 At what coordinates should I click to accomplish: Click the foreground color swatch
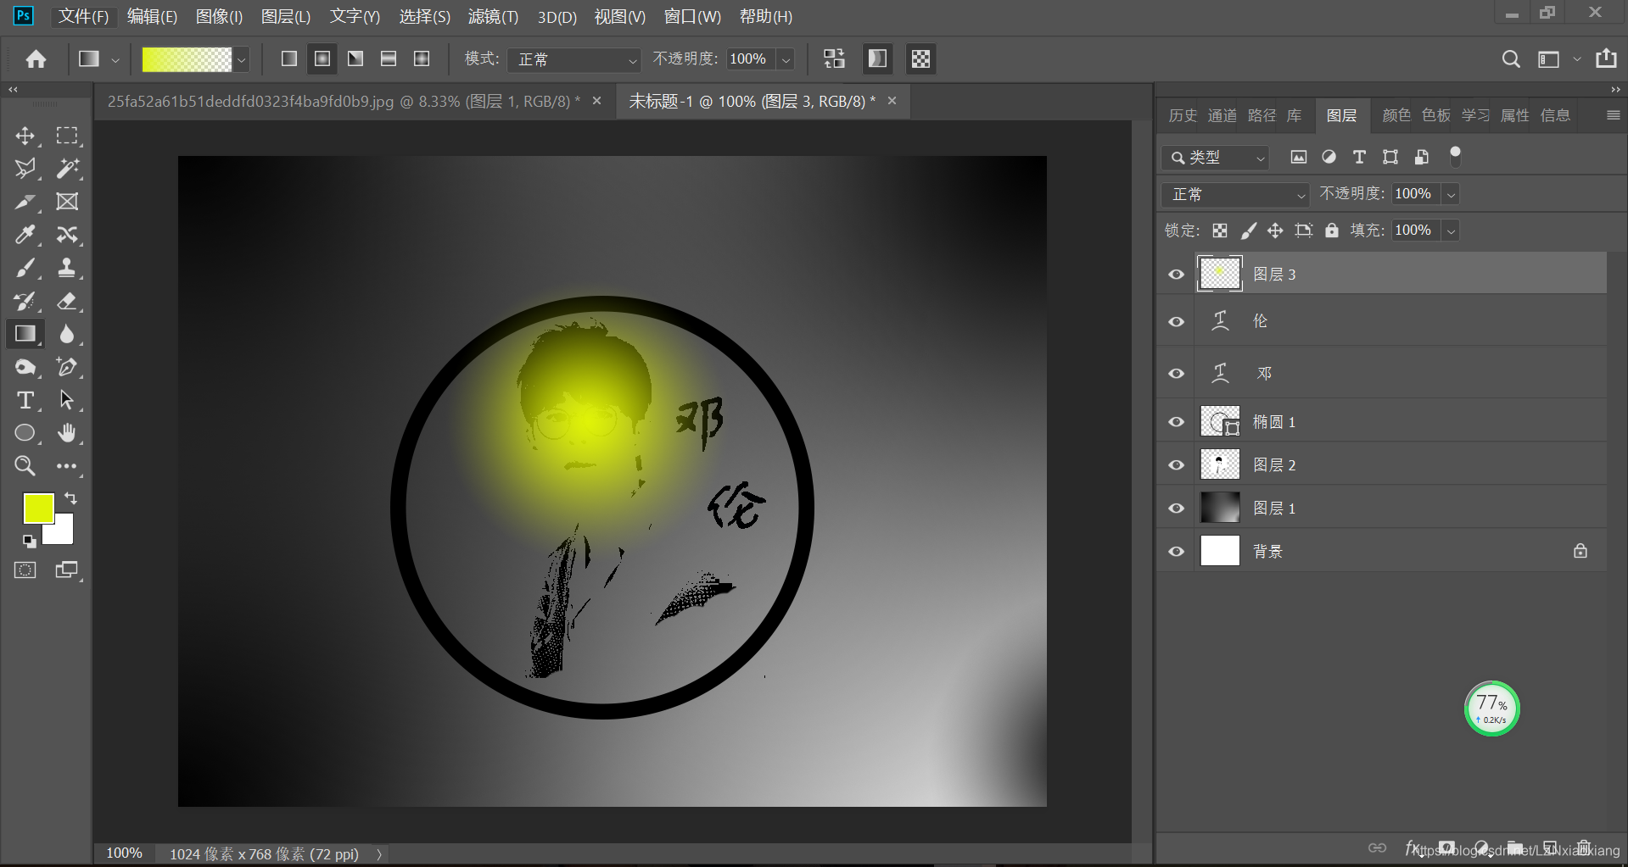pyautogui.click(x=39, y=508)
